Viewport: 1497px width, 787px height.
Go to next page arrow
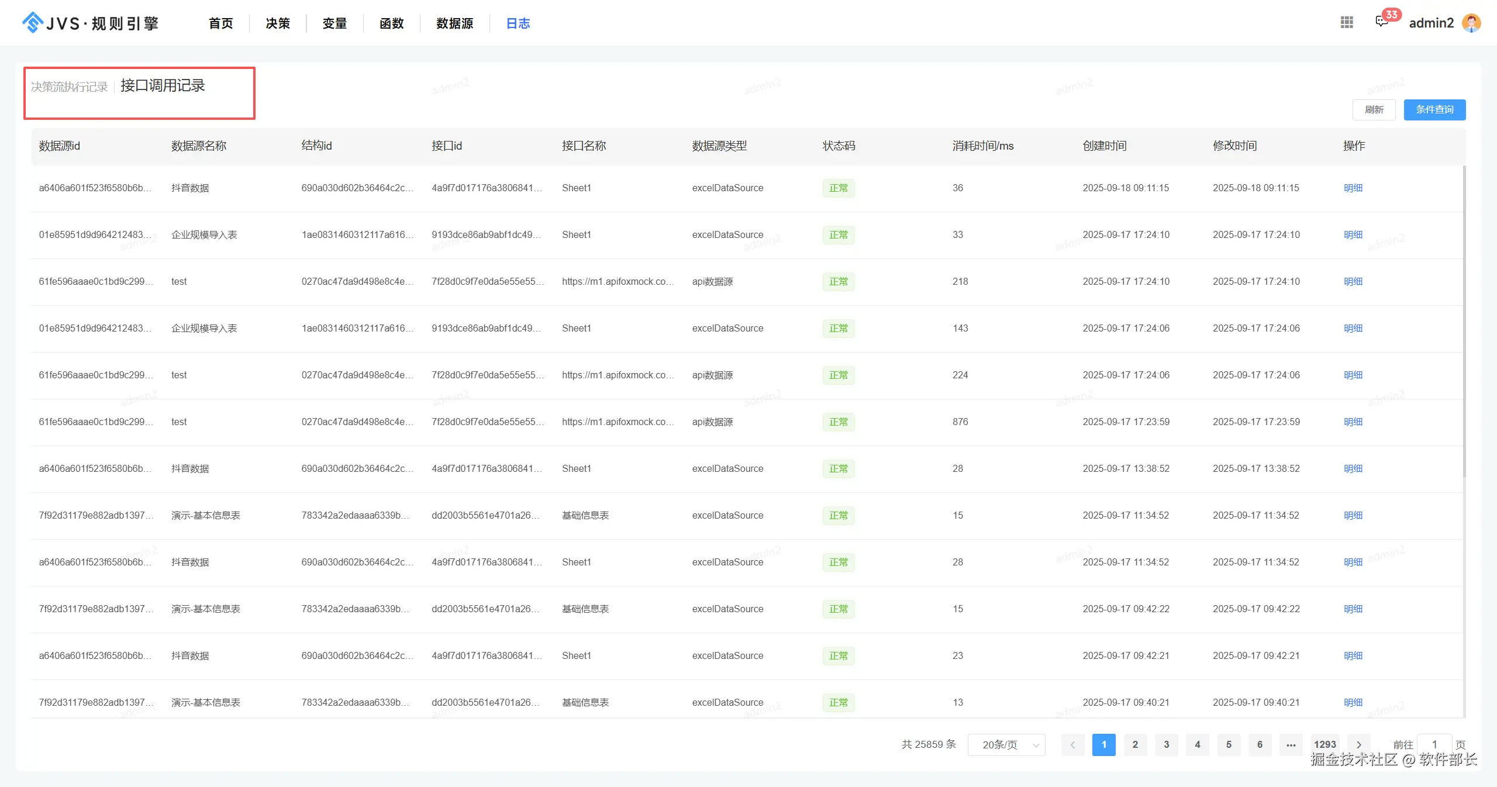1359,744
